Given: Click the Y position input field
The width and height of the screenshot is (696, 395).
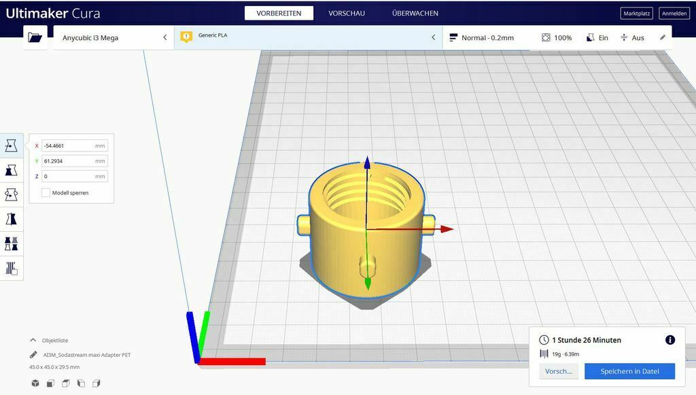Looking at the screenshot, I should click(x=75, y=161).
